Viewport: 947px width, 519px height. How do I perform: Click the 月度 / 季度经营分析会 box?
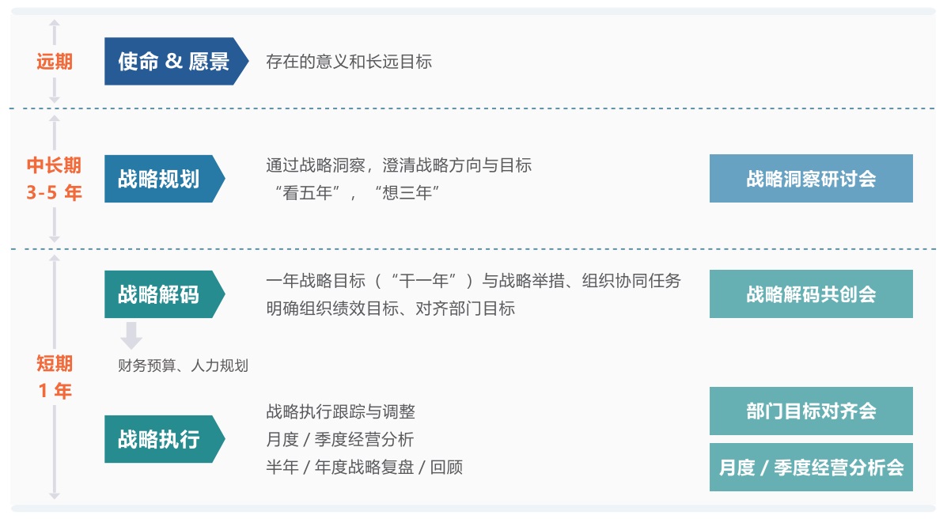pos(811,467)
